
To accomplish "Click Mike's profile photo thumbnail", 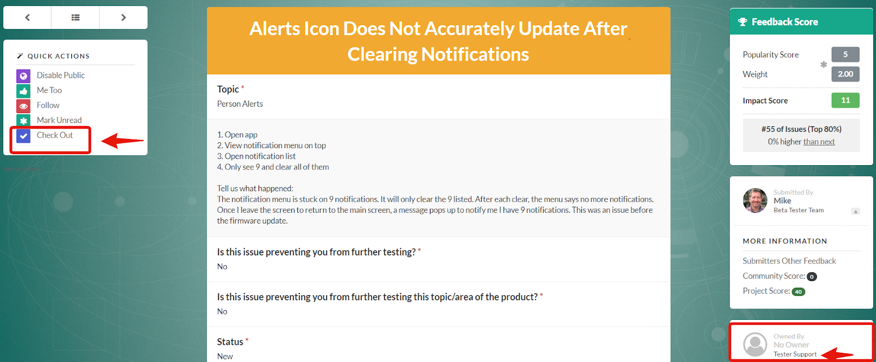I will coord(755,200).
